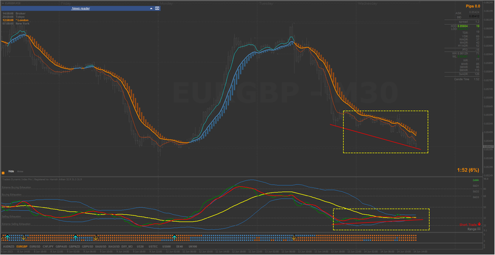The width and height of the screenshot is (495, 255).
Task: Switch chart to GBPUSD
Action: click(87, 246)
